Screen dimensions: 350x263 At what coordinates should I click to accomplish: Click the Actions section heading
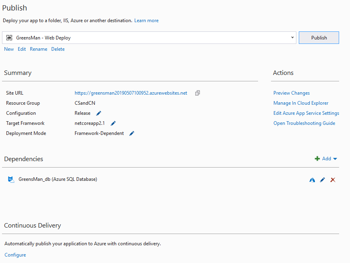pyautogui.click(x=283, y=72)
